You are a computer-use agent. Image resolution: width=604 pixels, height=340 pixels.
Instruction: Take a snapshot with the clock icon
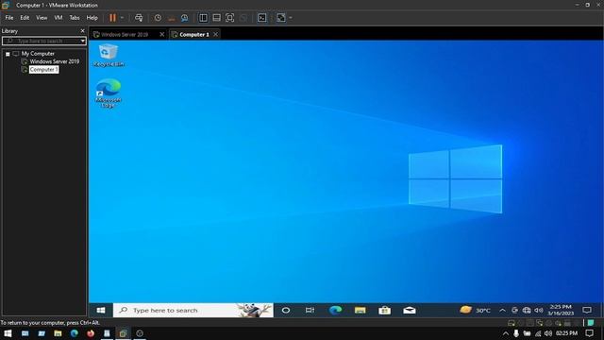tap(158, 18)
